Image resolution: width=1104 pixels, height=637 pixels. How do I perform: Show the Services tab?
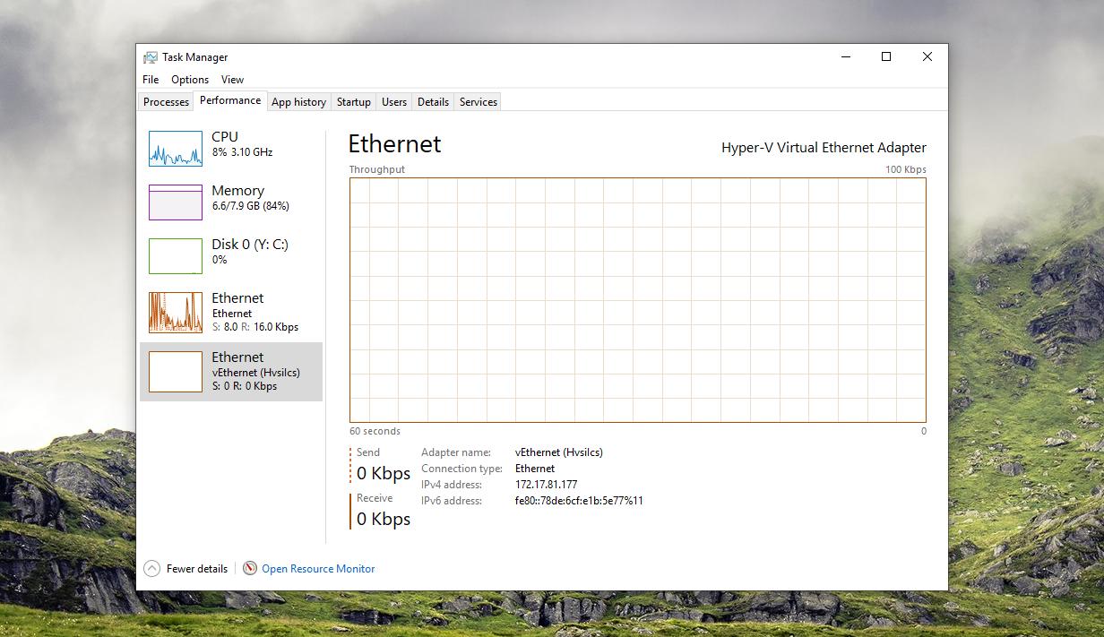478,102
